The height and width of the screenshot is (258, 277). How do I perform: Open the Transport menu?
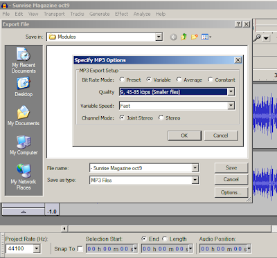(54, 14)
